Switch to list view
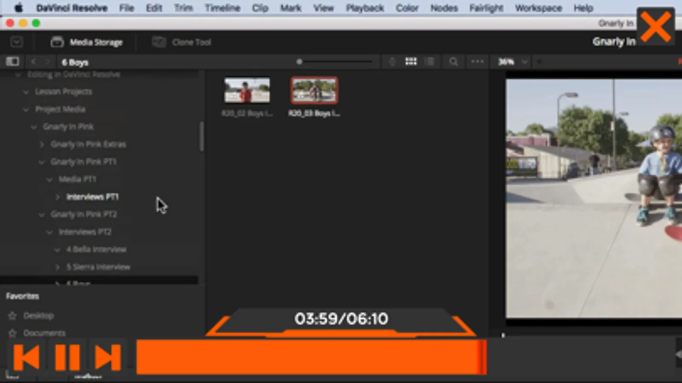Image resolution: width=682 pixels, height=383 pixels. point(430,62)
